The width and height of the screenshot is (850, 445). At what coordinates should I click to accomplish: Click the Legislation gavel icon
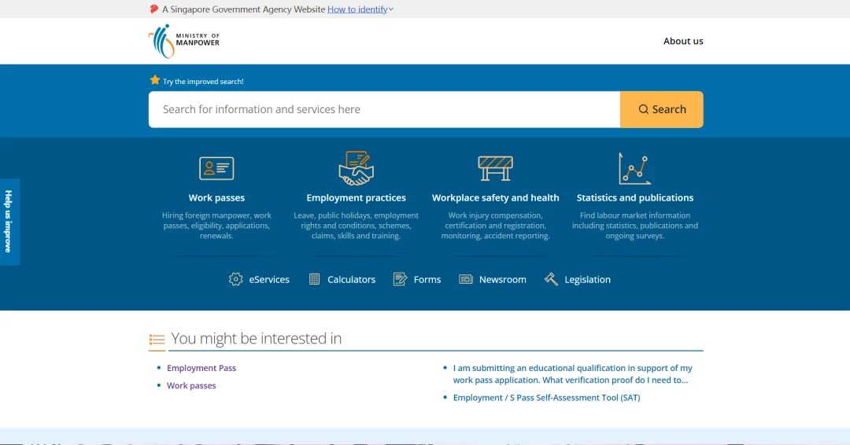[x=551, y=279]
